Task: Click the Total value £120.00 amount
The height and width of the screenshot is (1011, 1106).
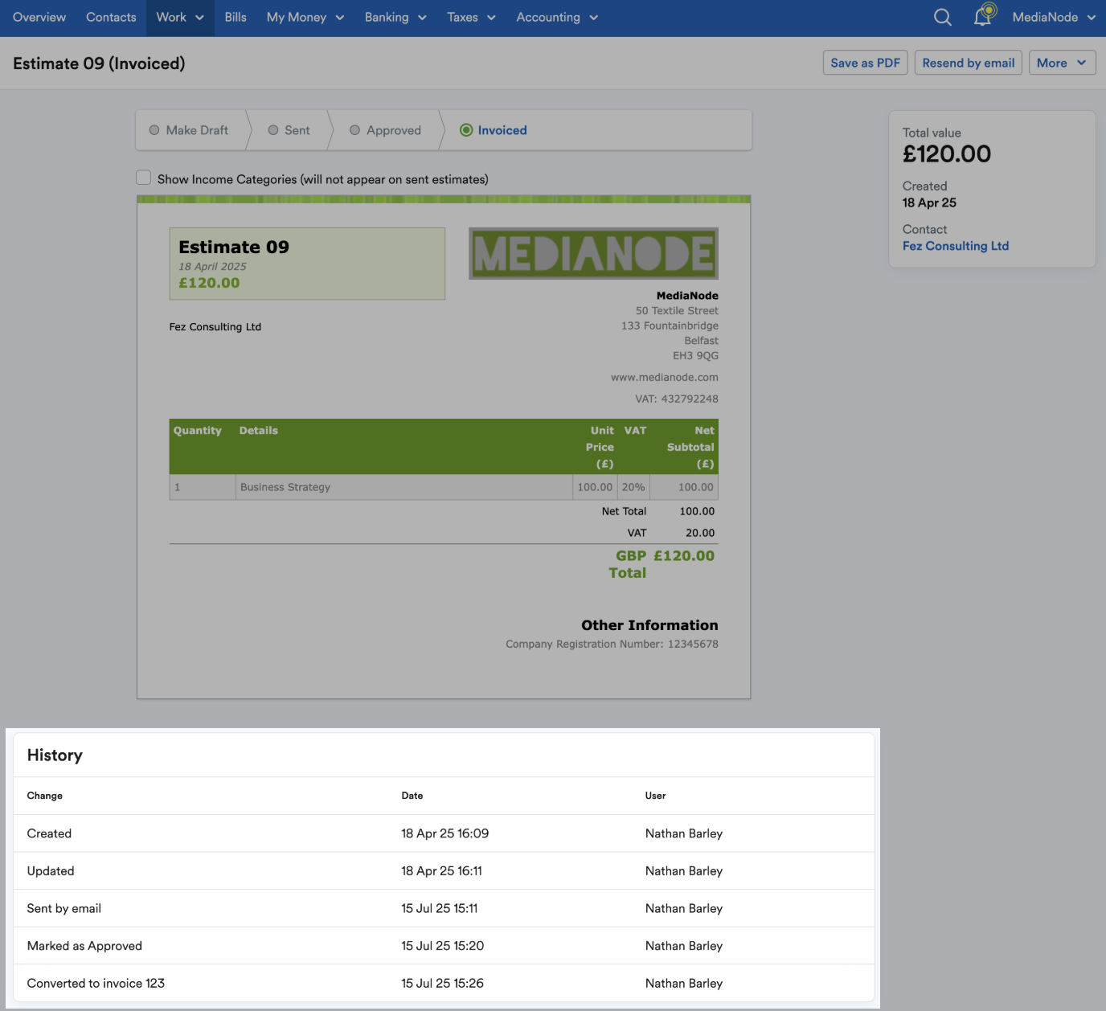Action: coord(947,153)
